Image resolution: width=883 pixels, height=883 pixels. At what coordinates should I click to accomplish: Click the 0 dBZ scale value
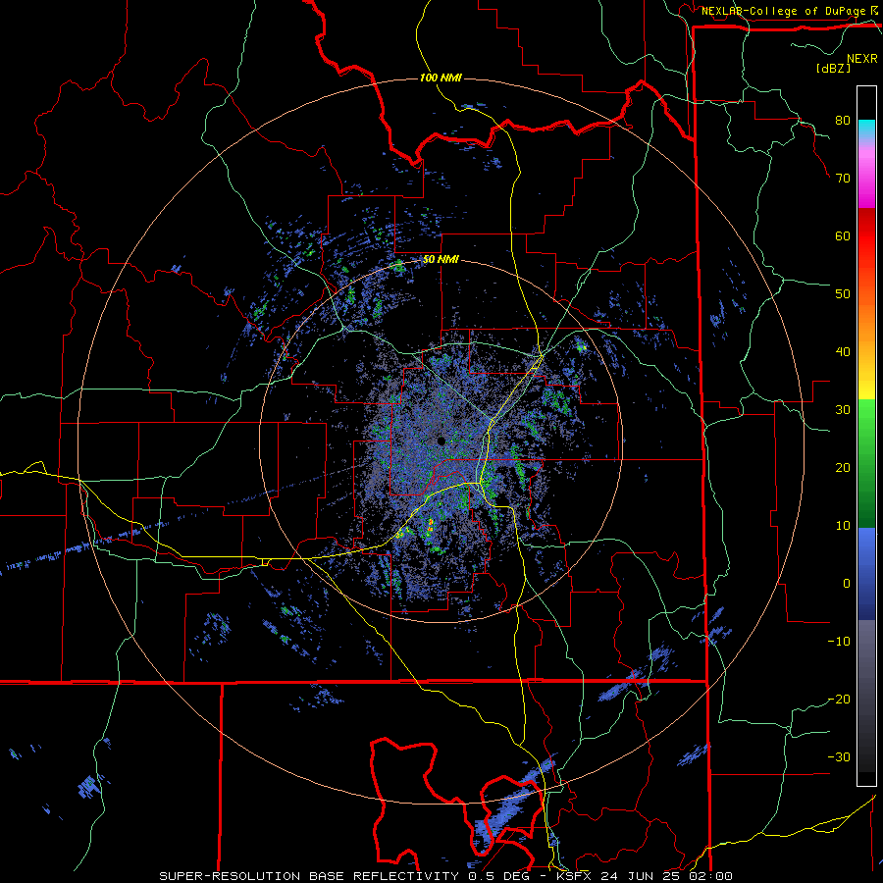(x=847, y=584)
